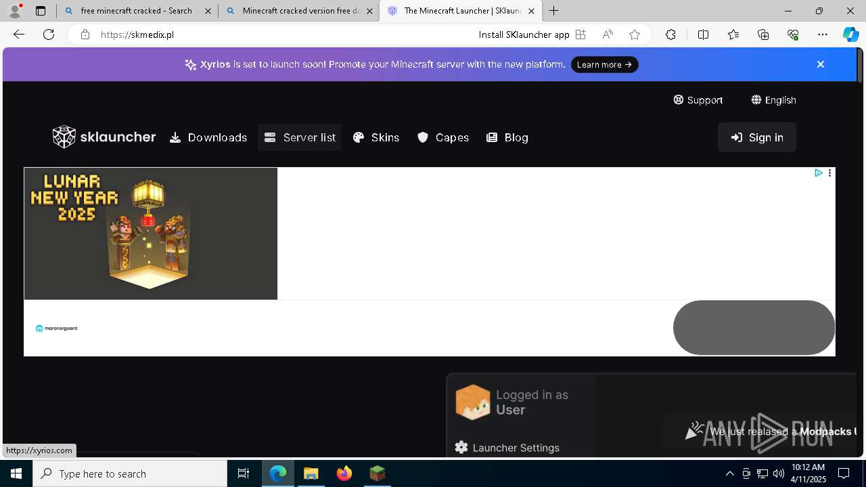Screen dimensions: 866x487
Task: Click the sklauncher logo
Action: pyautogui.click(x=104, y=137)
